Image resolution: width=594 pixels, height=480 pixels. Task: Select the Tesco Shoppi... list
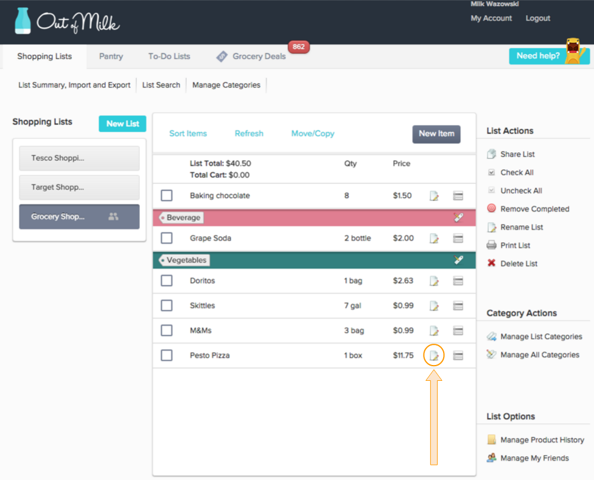(79, 158)
